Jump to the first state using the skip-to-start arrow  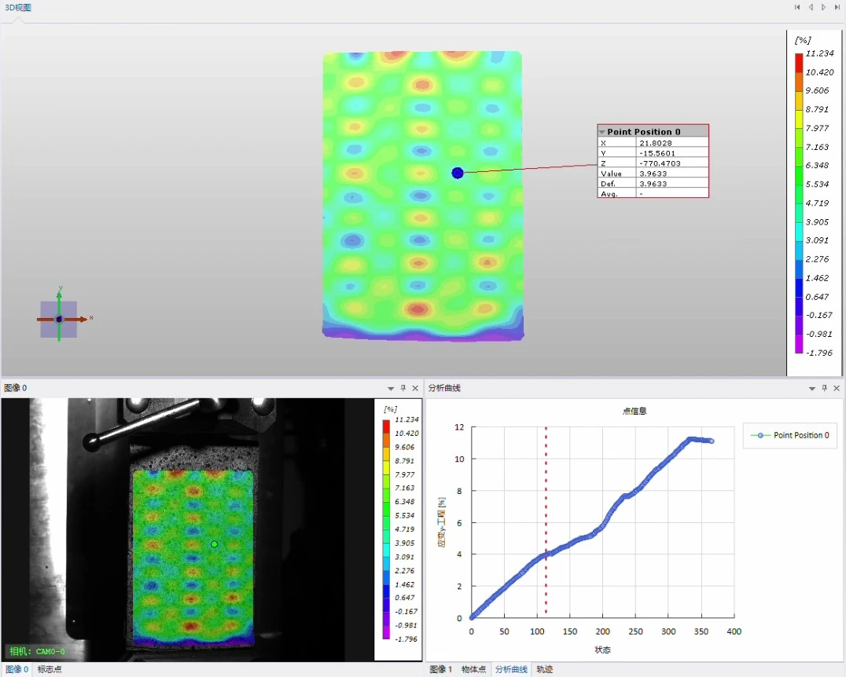(x=797, y=7)
